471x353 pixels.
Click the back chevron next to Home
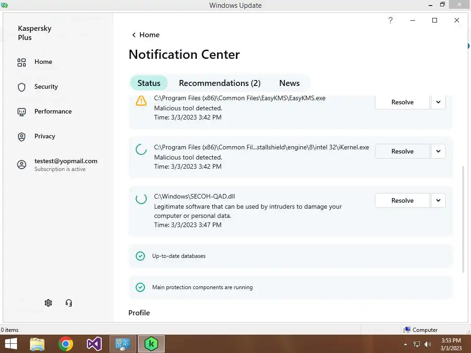point(134,35)
